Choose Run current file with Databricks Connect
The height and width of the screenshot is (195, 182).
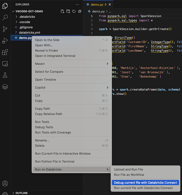[145, 188]
